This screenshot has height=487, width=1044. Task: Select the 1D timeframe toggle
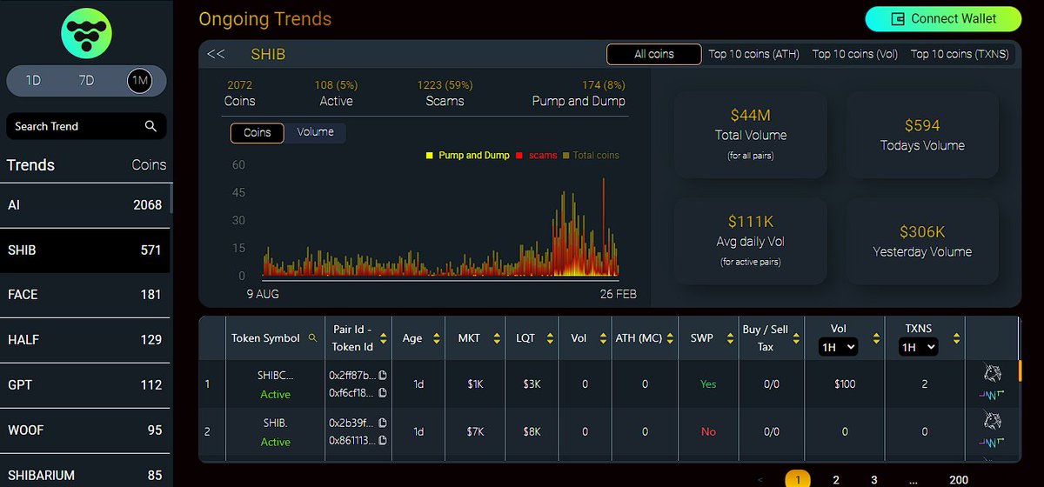[x=33, y=81]
